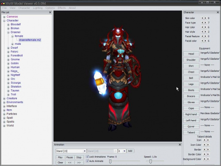The height and width of the screenshot is (166, 221).
Task: Close the File List panel
Action: tap(50, 12)
